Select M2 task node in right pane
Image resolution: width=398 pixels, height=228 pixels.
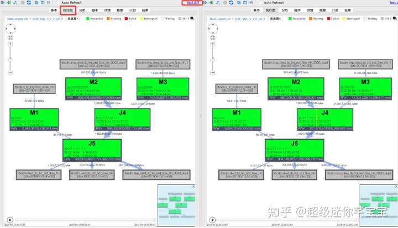point(296,89)
